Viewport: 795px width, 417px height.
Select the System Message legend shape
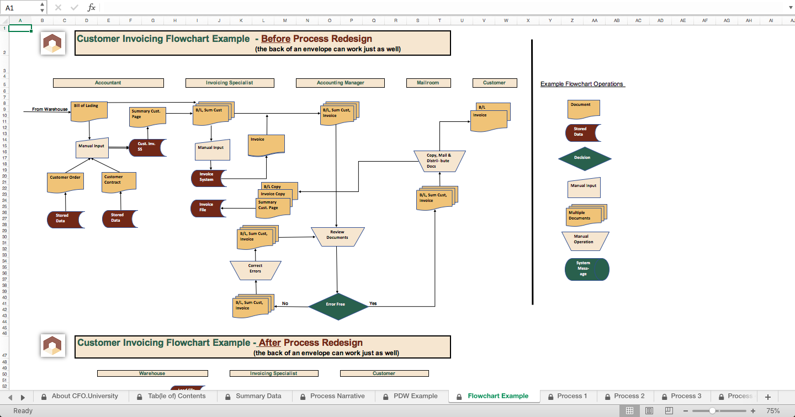click(587, 269)
